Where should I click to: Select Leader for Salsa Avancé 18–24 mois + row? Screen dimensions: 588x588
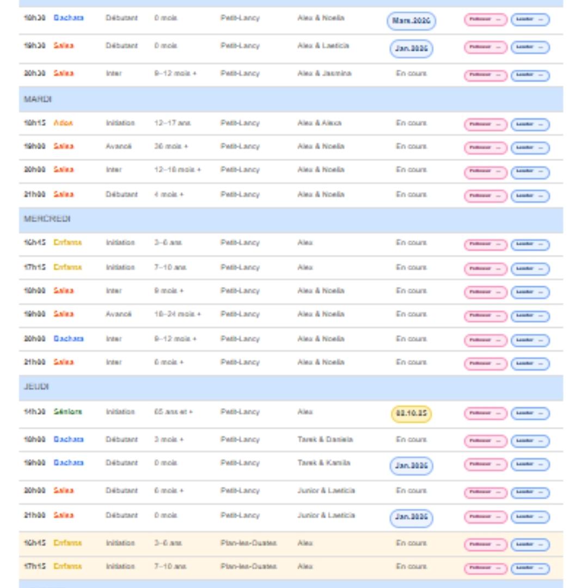pyautogui.click(x=530, y=316)
